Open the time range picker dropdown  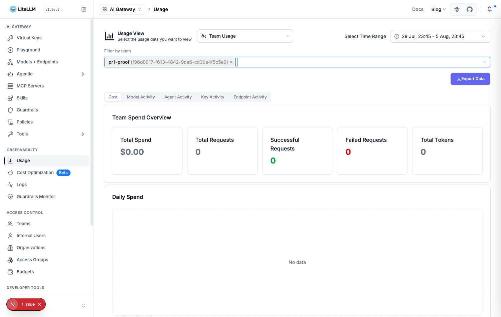tap(440, 36)
